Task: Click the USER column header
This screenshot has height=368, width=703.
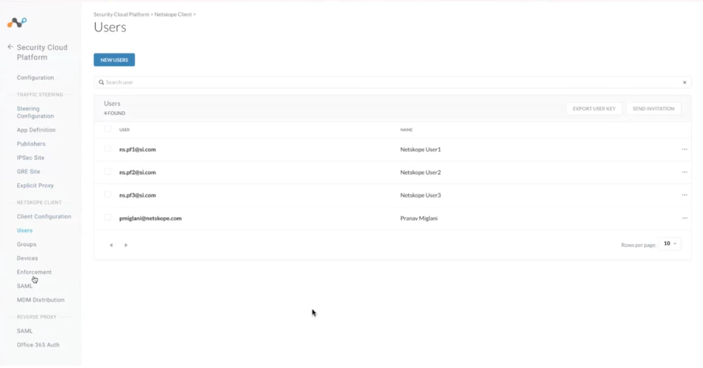Action: tap(124, 130)
